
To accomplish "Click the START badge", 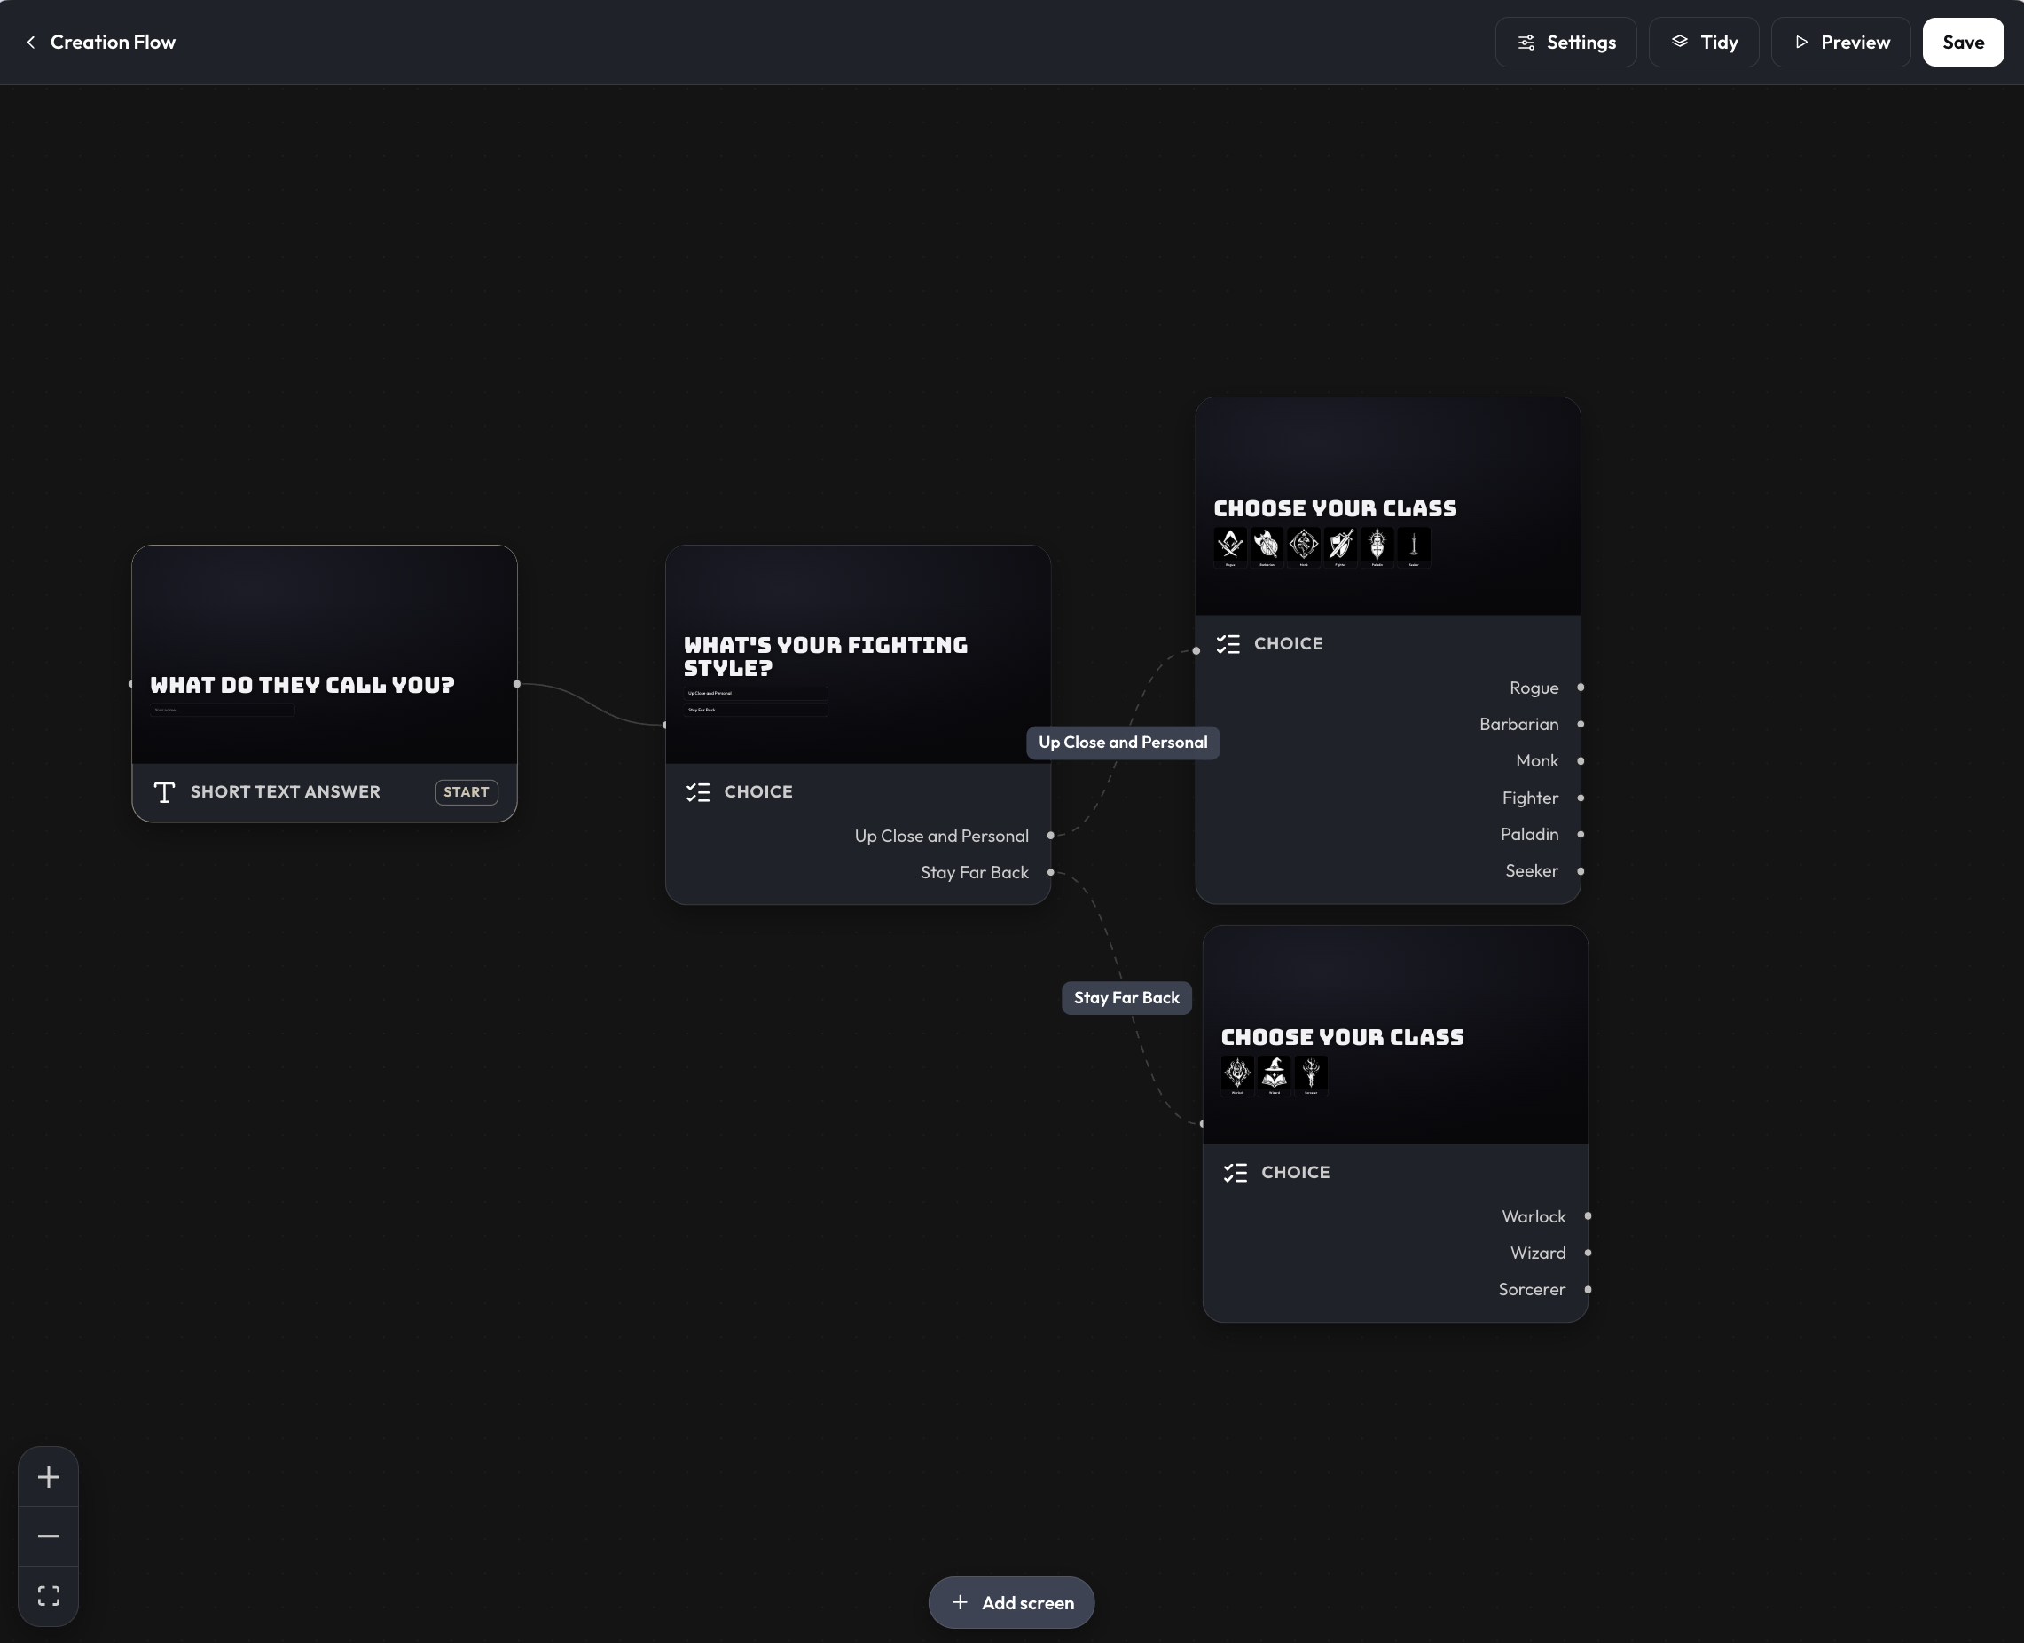I will coord(467,792).
